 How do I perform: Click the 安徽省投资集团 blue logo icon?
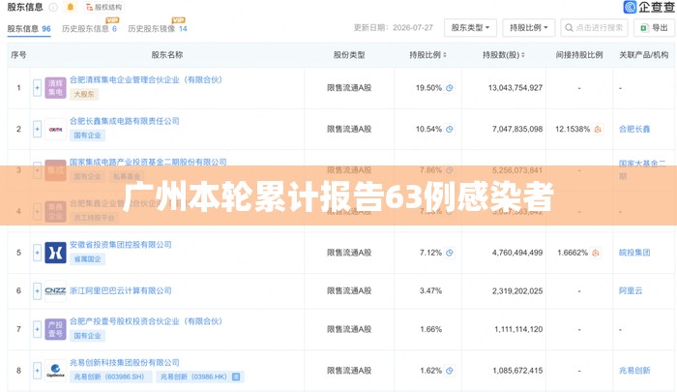coord(55,253)
